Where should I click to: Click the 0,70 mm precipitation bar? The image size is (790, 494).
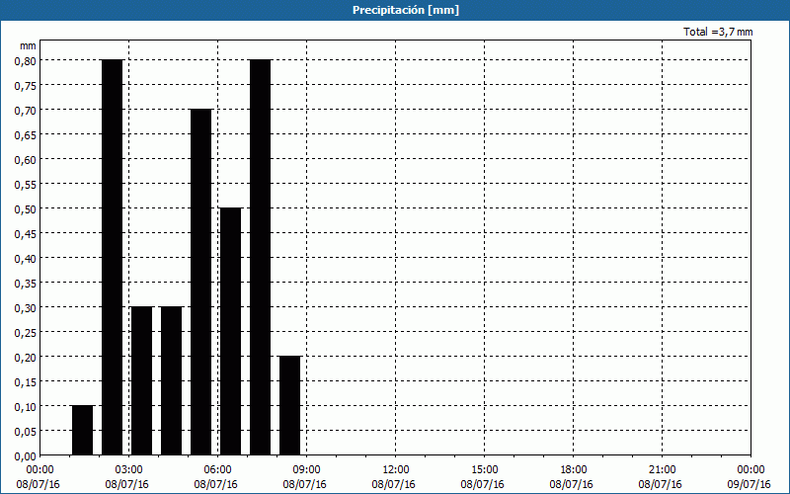[x=201, y=282]
